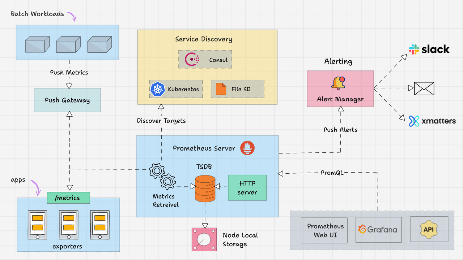Select the File SD document icon
This screenshot has width=463, height=260.
[220, 88]
